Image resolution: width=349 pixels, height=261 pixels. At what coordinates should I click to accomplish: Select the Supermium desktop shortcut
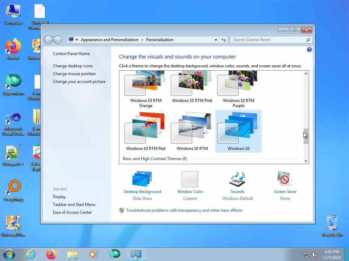(13, 85)
